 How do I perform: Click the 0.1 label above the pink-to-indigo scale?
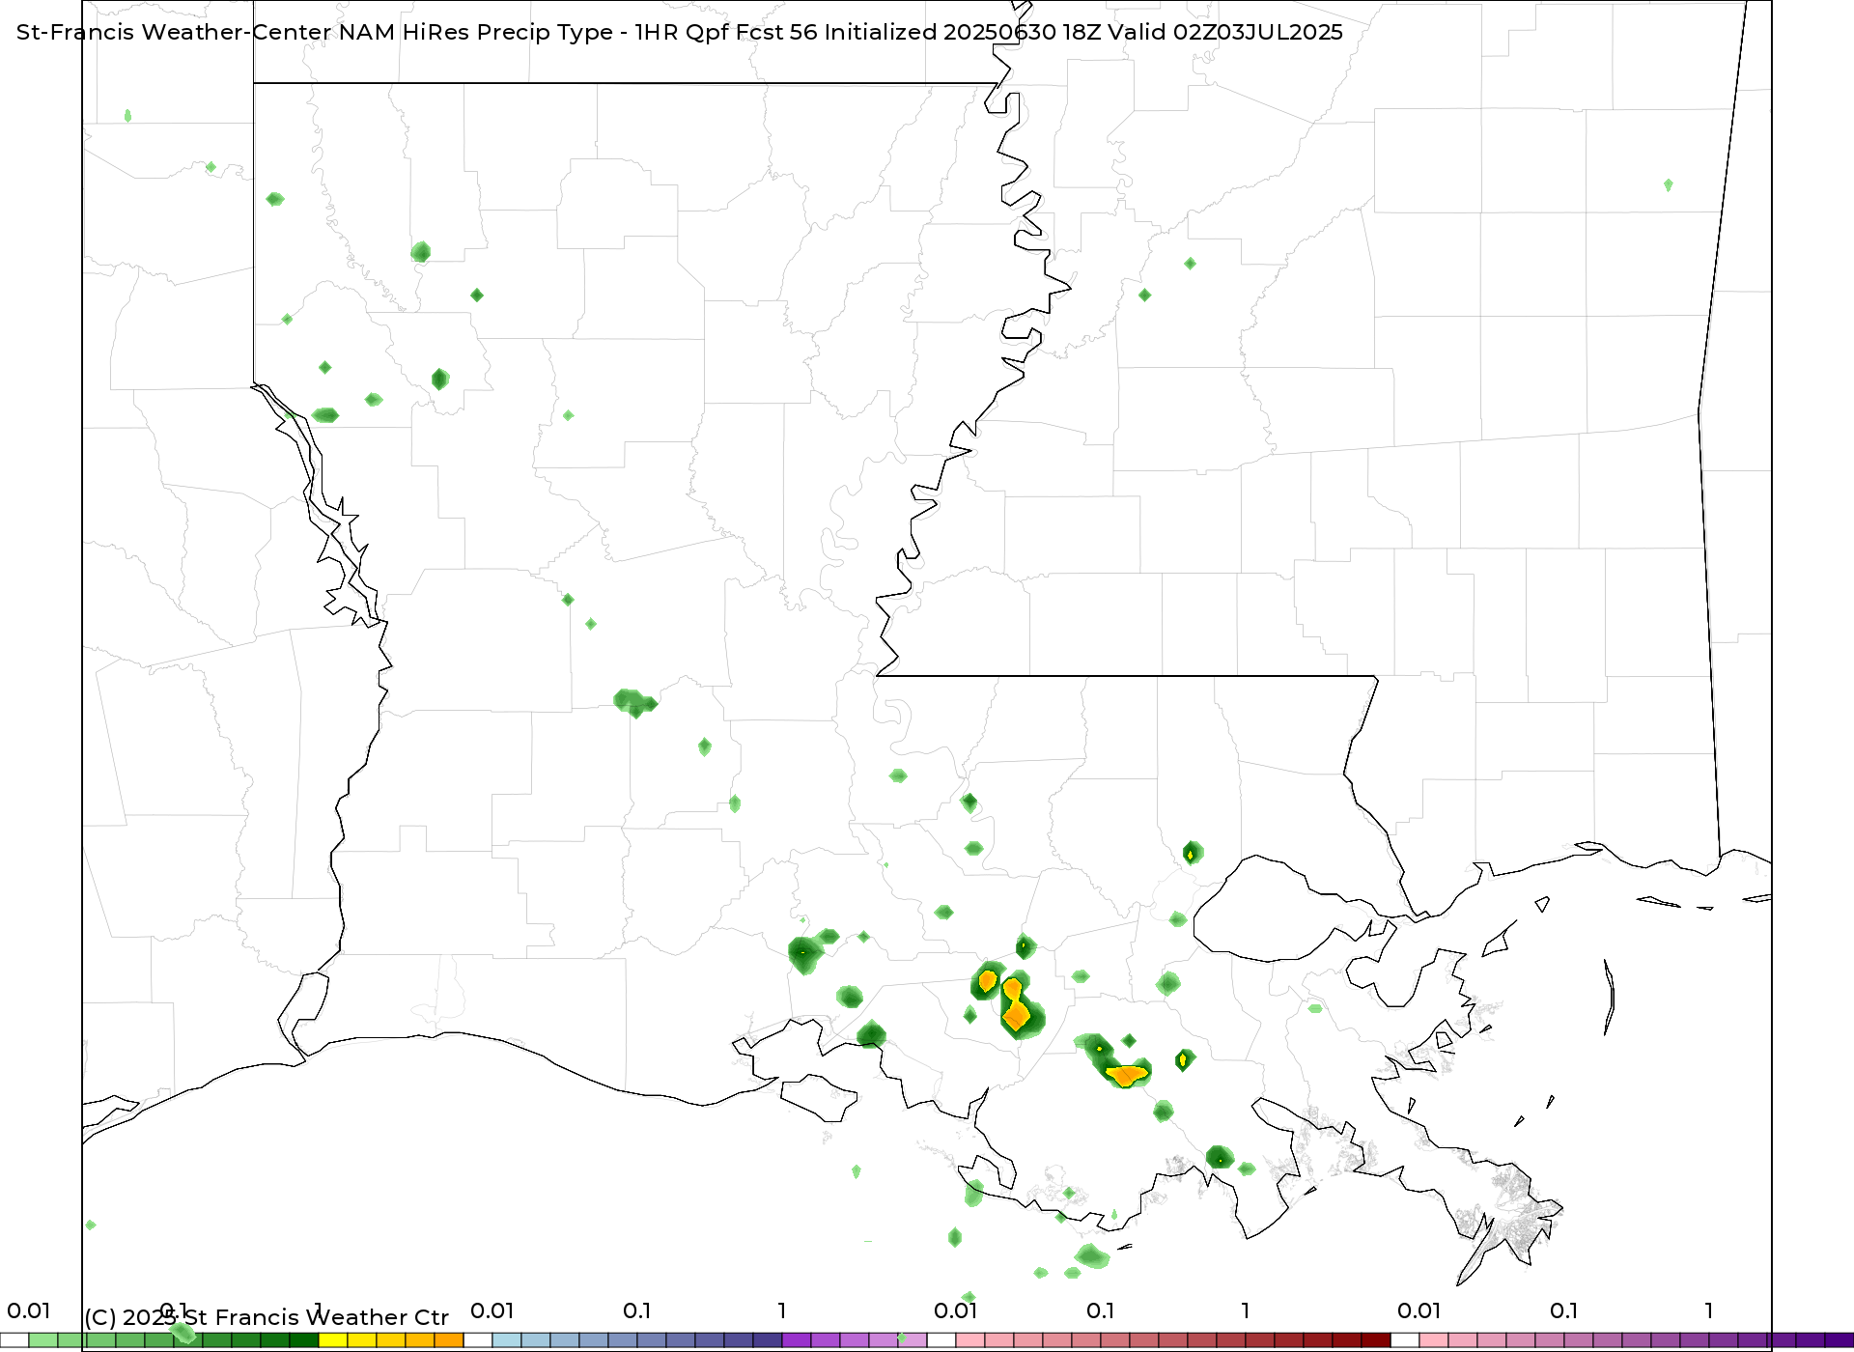pos(1563,1310)
